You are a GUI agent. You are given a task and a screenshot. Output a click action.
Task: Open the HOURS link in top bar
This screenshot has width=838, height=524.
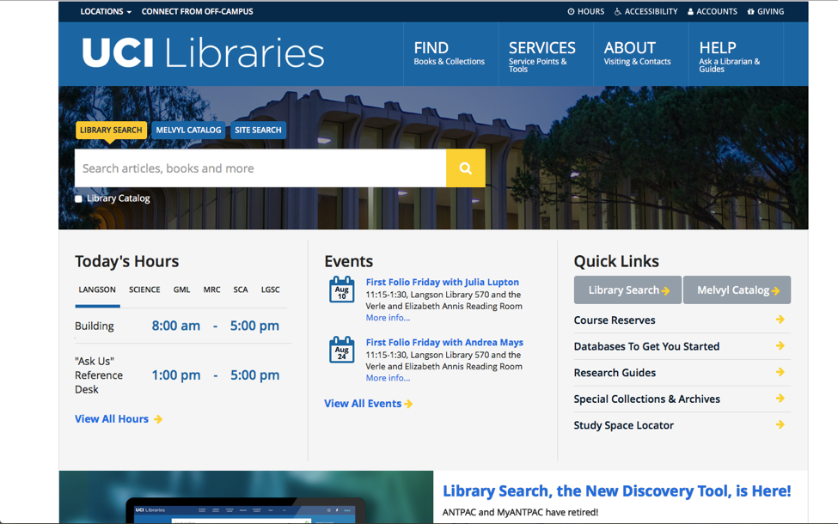[x=586, y=11]
